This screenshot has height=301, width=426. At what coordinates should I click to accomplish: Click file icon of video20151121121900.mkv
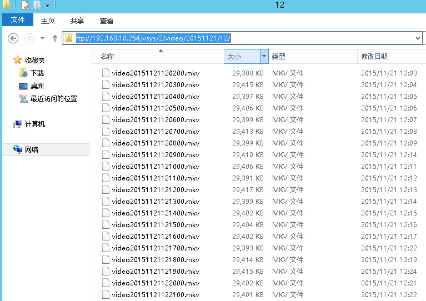tap(106, 271)
